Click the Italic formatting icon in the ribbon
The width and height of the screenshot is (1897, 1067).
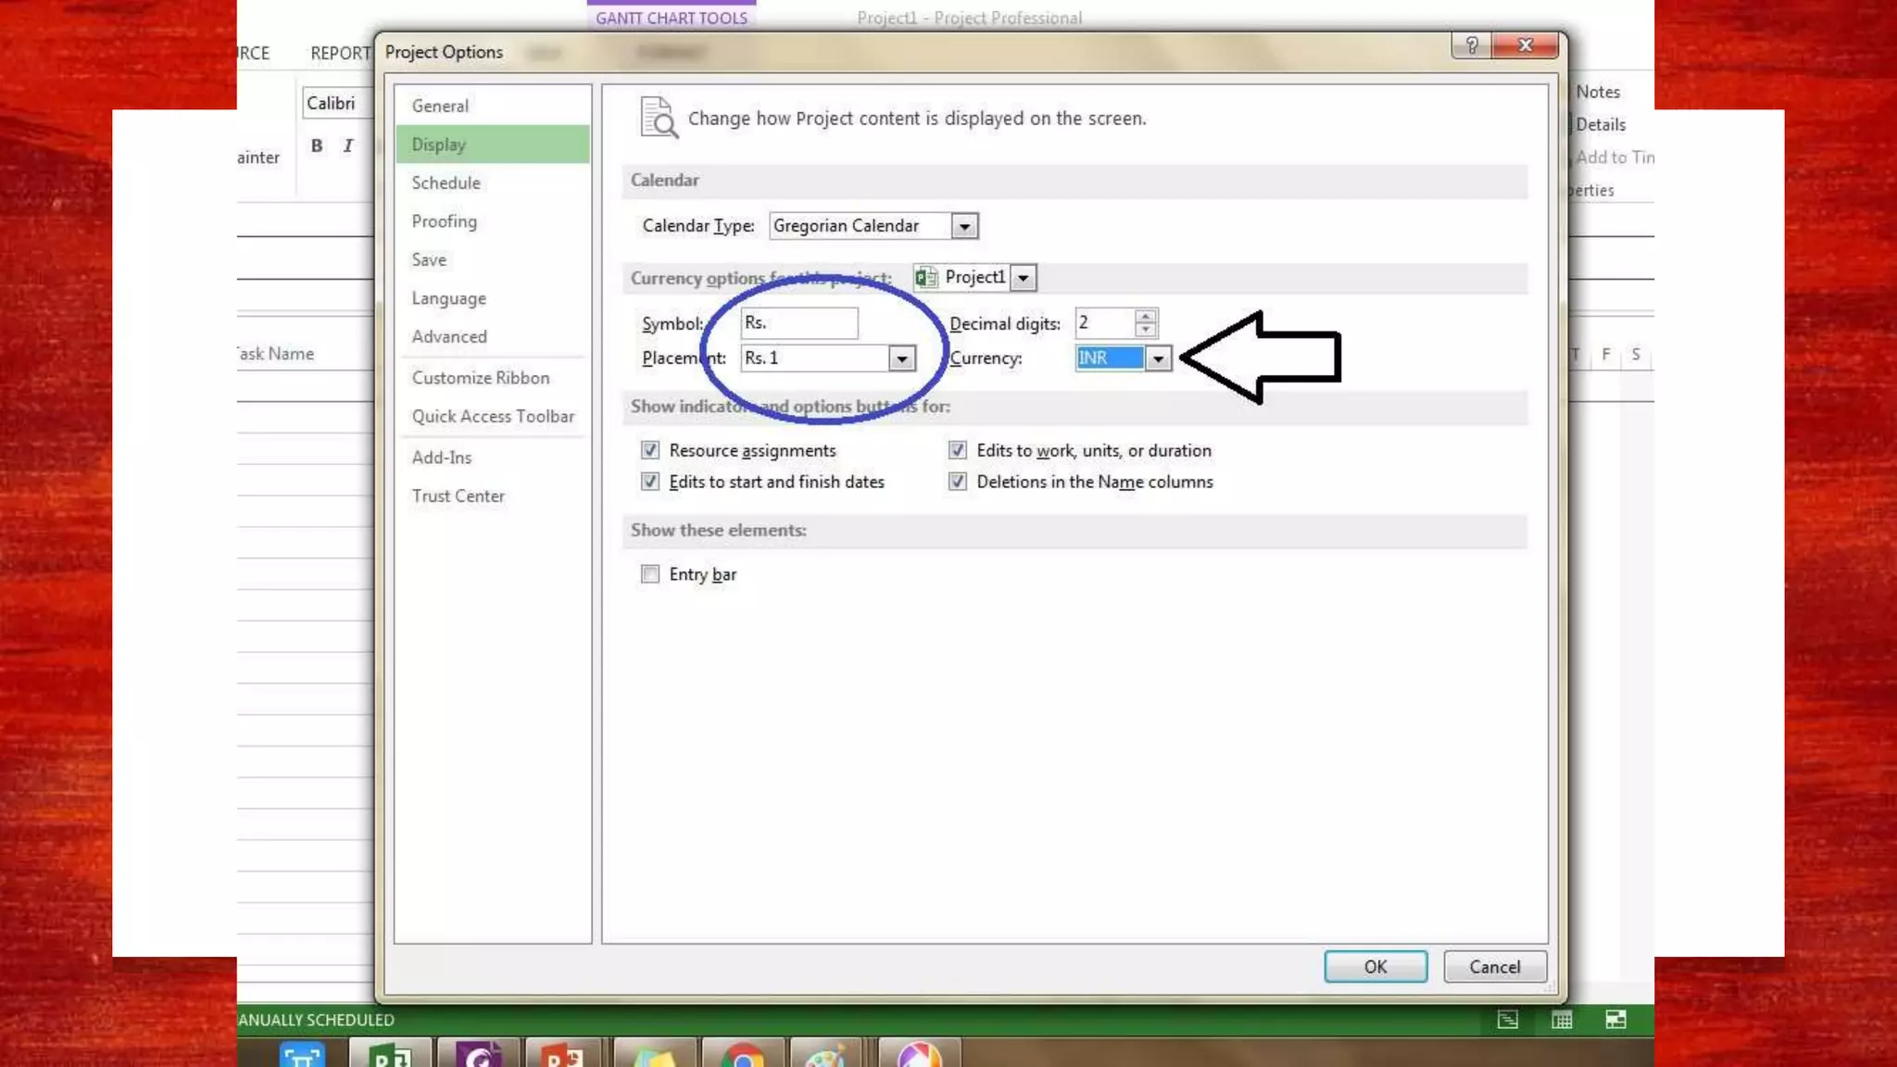[348, 145]
